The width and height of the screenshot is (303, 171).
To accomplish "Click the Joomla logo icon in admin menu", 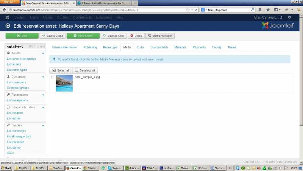I will (x=7, y=17).
